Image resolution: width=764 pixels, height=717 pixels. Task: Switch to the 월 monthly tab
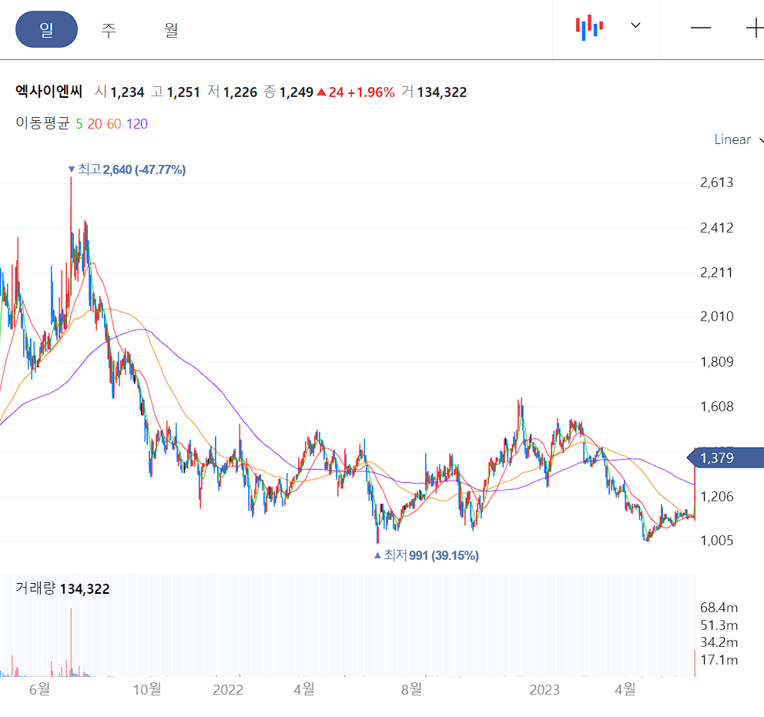170,29
